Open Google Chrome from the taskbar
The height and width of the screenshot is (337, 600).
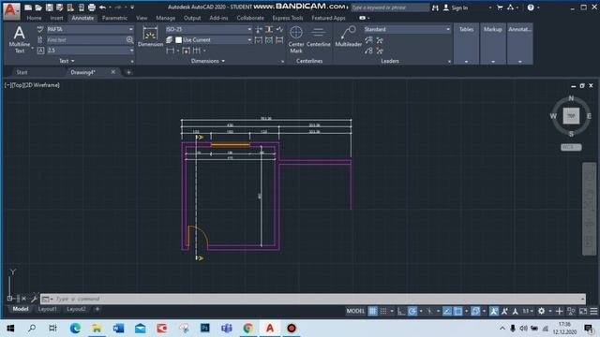248,329
